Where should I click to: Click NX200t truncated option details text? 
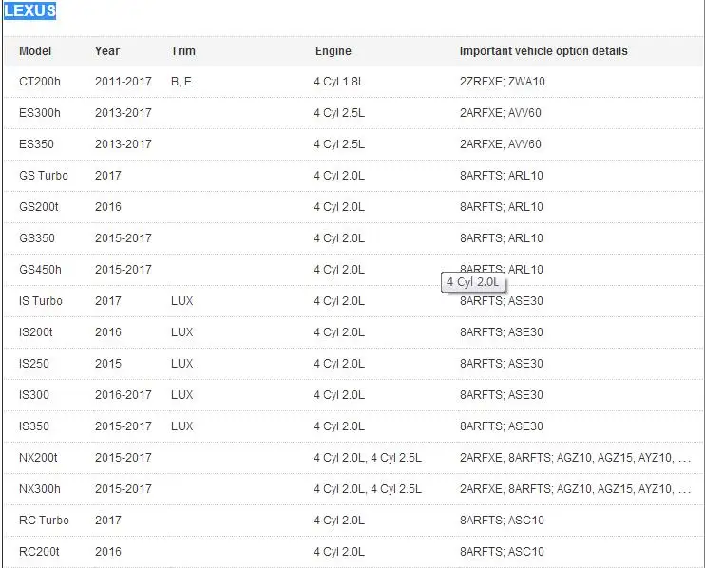coord(575,458)
